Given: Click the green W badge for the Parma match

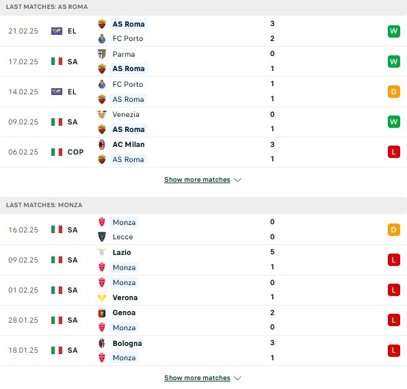Looking at the screenshot, I should point(394,62).
